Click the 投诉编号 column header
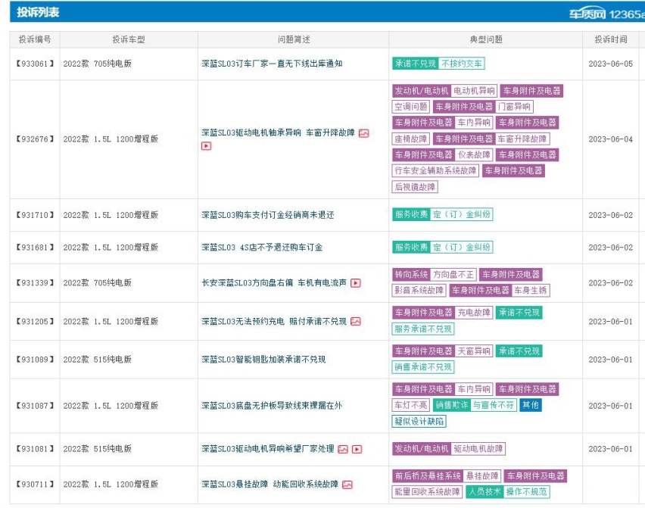The width and height of the screenshot is (645, 508). (x=35, y=39)
